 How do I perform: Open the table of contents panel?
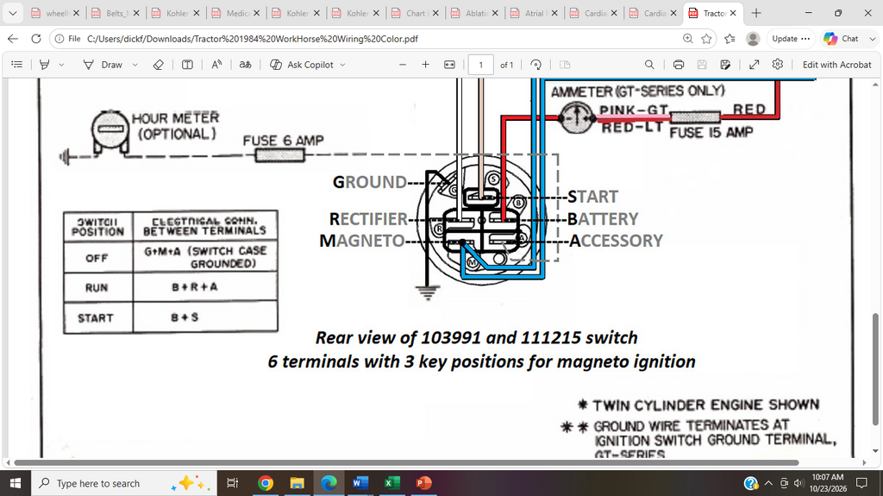[17, 65]
